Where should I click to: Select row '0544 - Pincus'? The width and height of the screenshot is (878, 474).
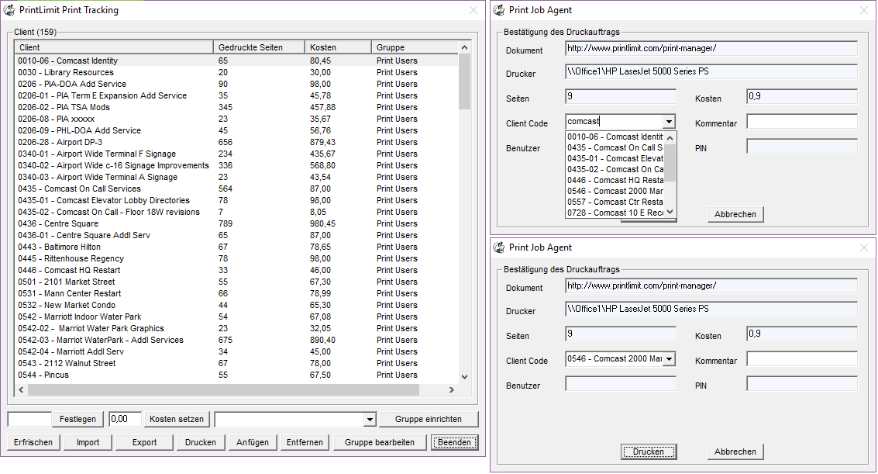tap(236, 375)
